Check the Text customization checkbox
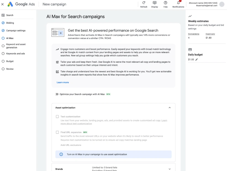 coord(57,116)
